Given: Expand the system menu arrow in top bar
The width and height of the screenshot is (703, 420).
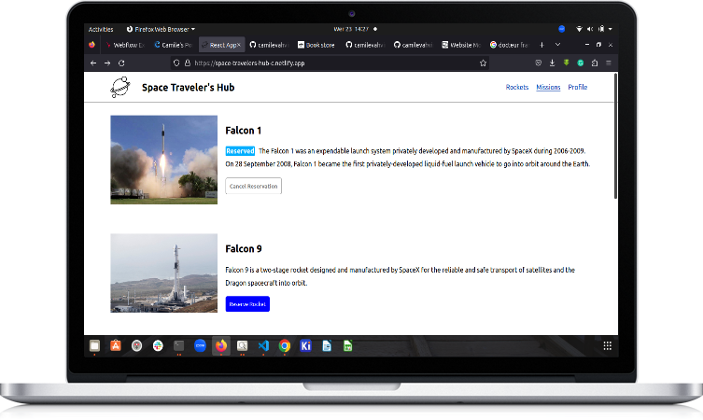Looking at the screenshot, I should [x=611, y=29].
